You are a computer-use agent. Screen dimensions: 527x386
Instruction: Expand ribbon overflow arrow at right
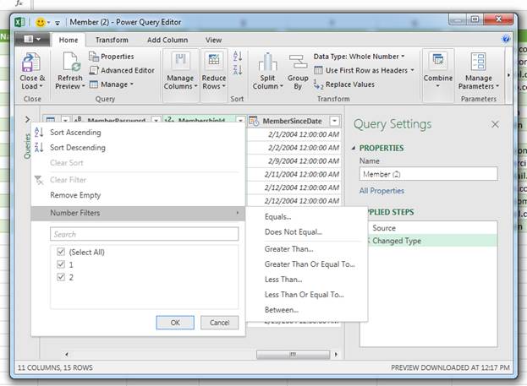(508, 75)
